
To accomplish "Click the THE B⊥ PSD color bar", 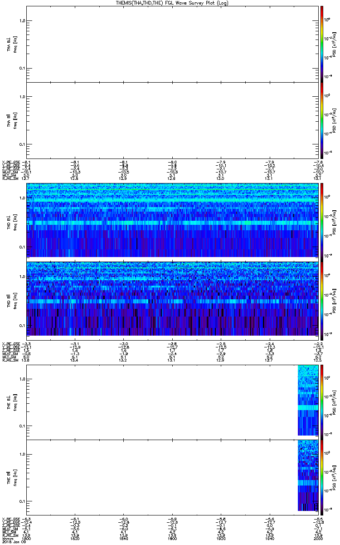I will coord(321,401).
